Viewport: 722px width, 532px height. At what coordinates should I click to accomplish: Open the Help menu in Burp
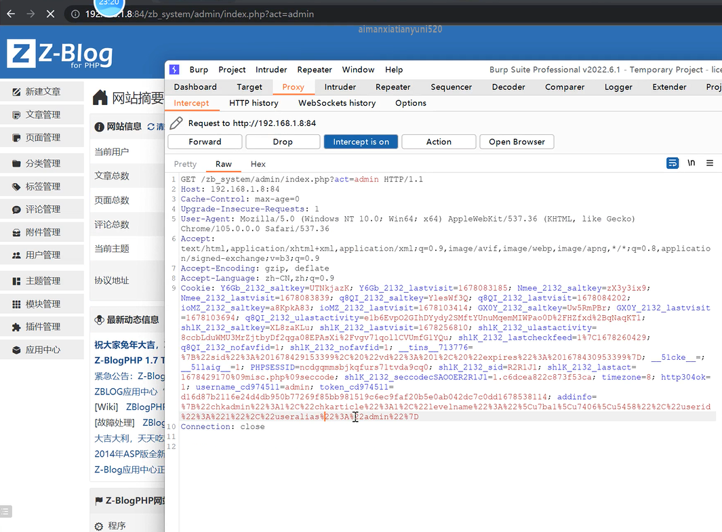click(394, 70)
